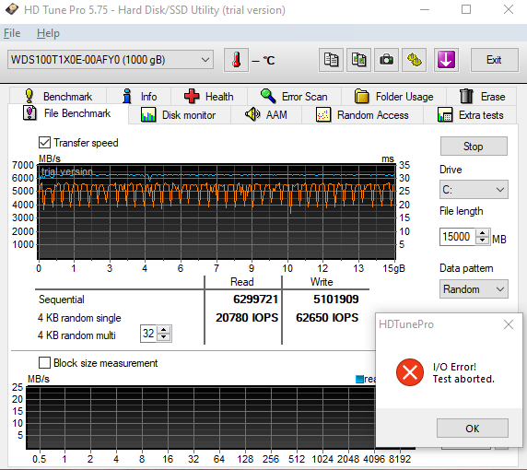Open the Help menu

click(x=48, y=33)
